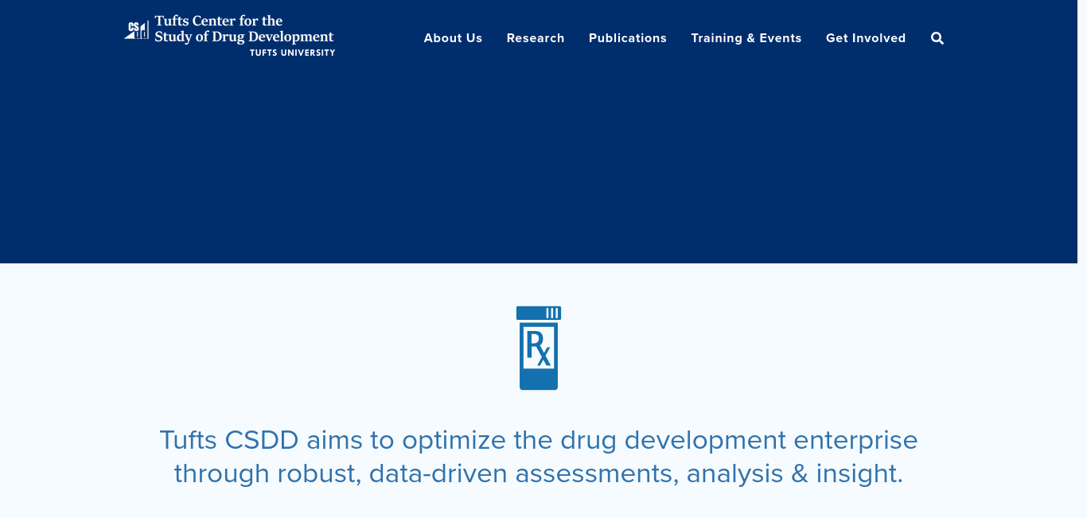The width and height of the screenshot is (1087, 518).
Task: Open the Publications menu
Action: pos(628,38)
